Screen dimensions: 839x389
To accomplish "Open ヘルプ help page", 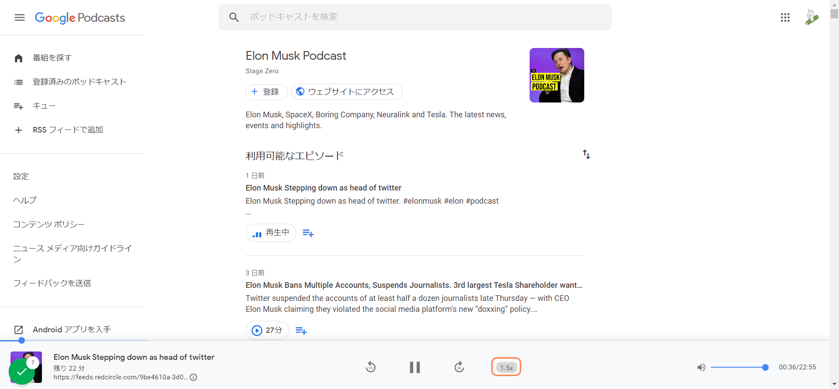I will coord(25,201).
